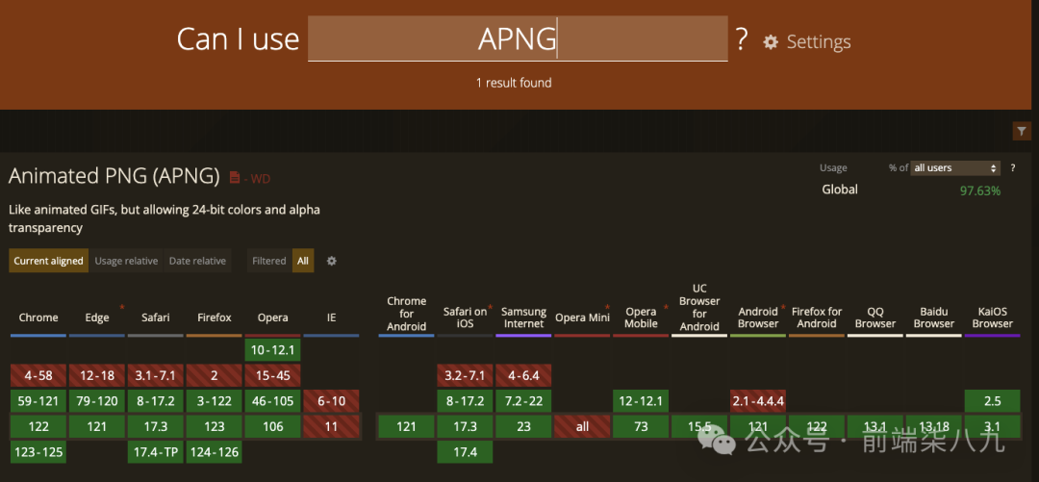Click Edge version cell 12-18

click(97, 376)
